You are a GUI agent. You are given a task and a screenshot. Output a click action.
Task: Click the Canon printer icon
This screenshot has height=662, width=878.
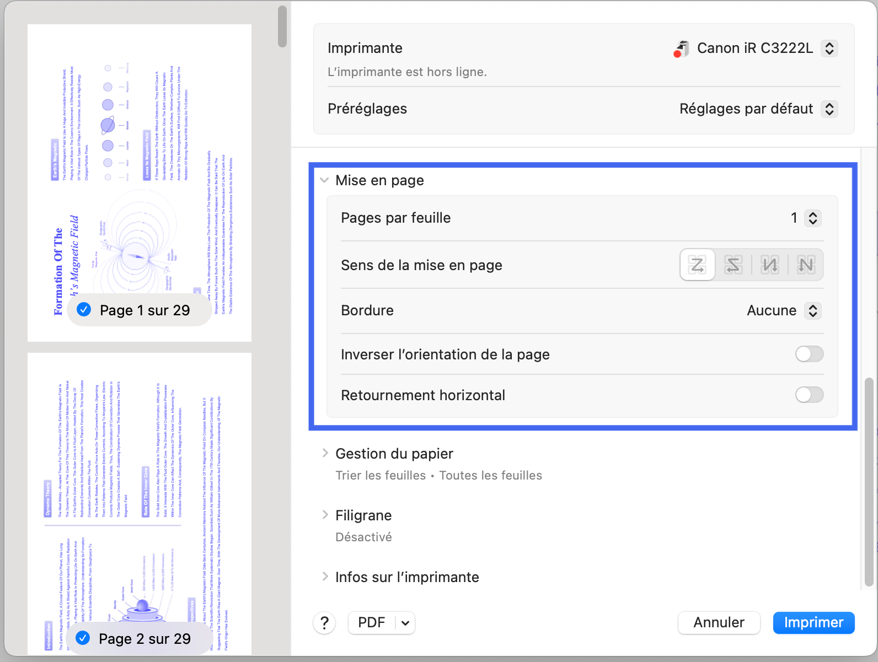tap(682, 49)
